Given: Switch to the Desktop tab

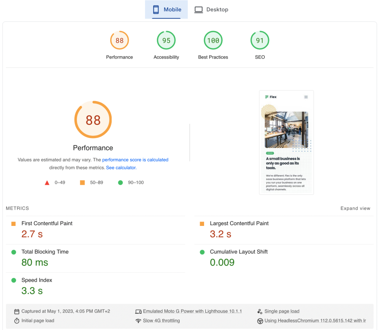Looking at the screenshot, I should [x=211, y=9].
